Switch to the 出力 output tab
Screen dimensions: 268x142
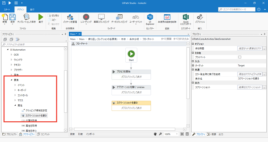coord(221,134)
